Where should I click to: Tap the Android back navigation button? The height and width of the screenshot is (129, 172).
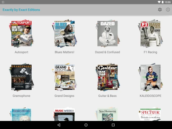59,125
